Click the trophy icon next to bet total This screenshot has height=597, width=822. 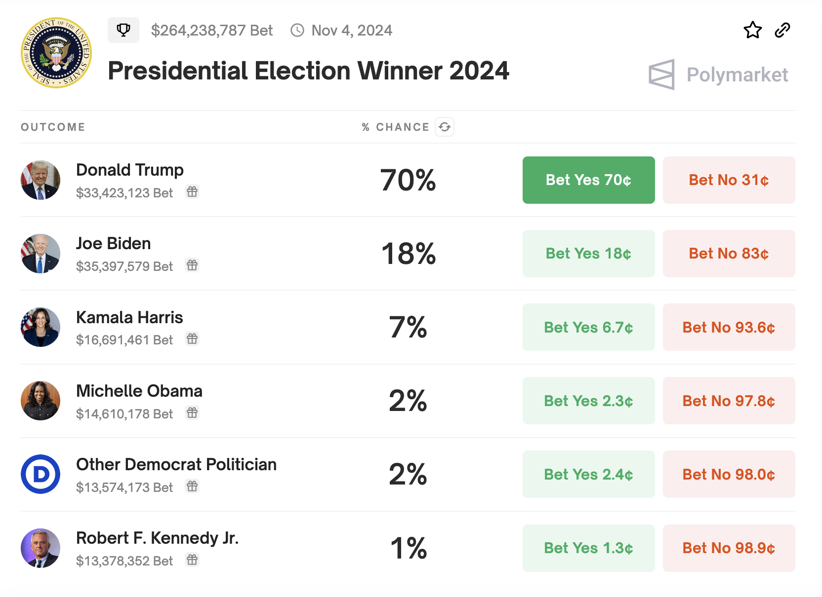[123, 30]
